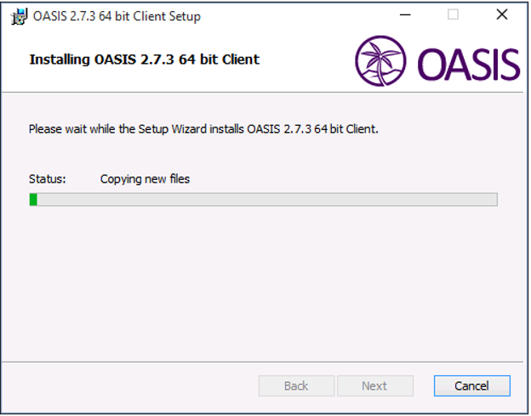
Task: Click the disabled Next button
Action: (375, 385)
